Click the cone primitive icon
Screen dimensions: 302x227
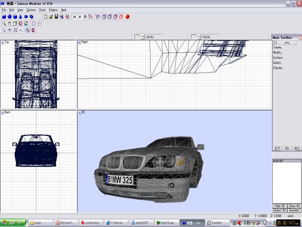pyautogui.click(x=21, y=17)
